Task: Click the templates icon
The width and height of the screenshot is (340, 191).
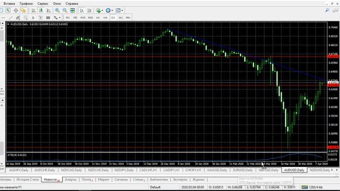Action: pos(118,11)
